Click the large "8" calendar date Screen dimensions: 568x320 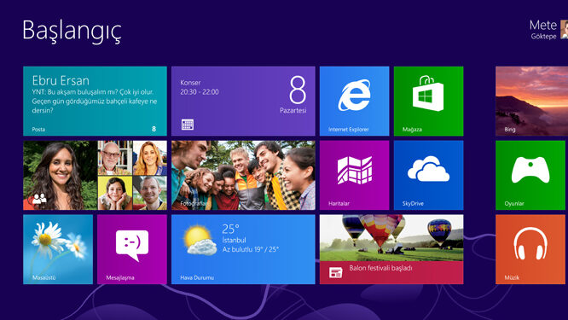[x=298, y=90]
